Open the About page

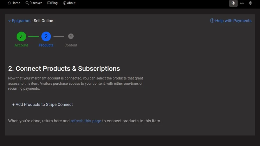(69, 3)
